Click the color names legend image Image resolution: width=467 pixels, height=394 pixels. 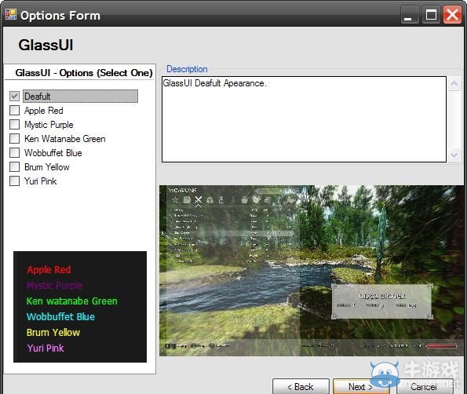pyautogui.click(x=80, y=307)
